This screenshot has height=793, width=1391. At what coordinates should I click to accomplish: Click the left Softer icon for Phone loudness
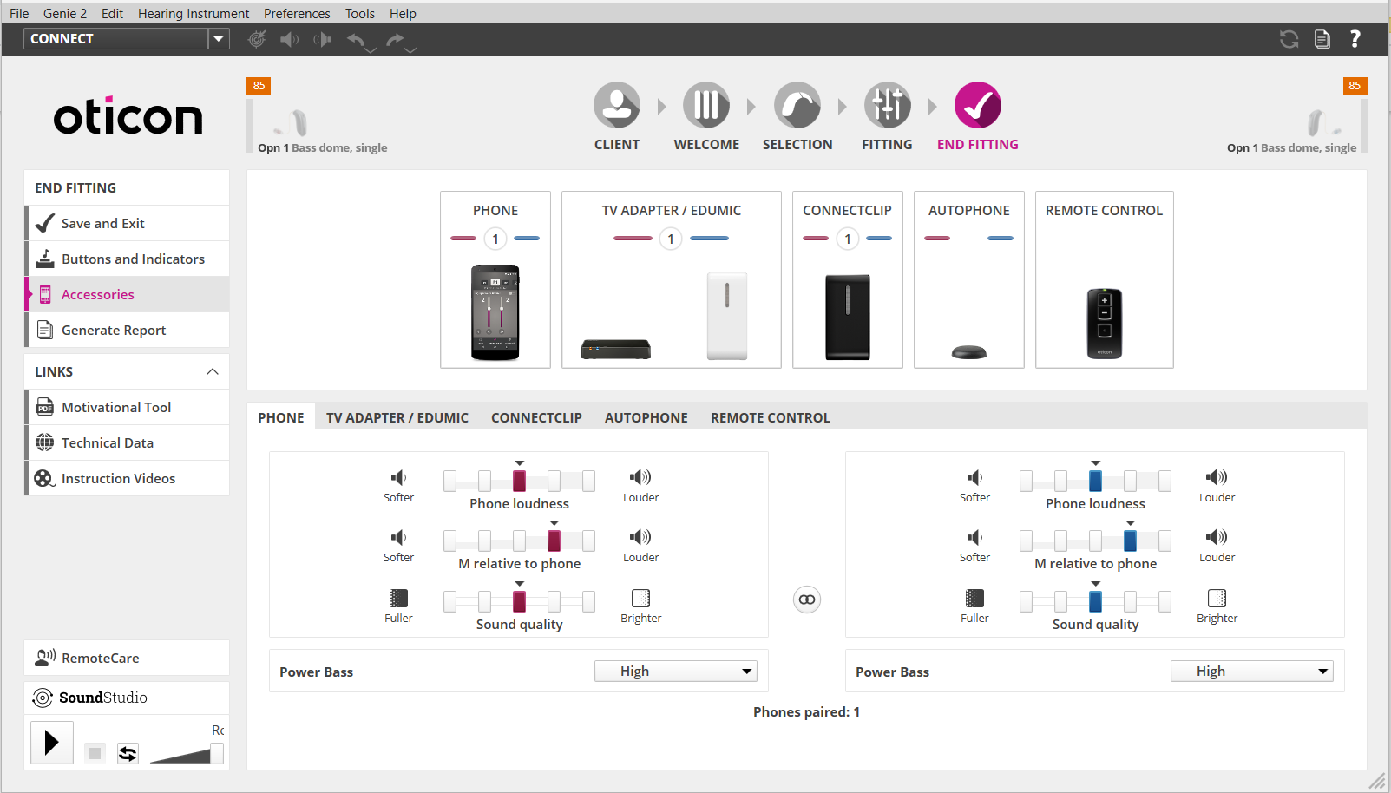[398, 477]
